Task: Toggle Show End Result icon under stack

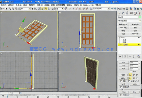Action: 125,56
